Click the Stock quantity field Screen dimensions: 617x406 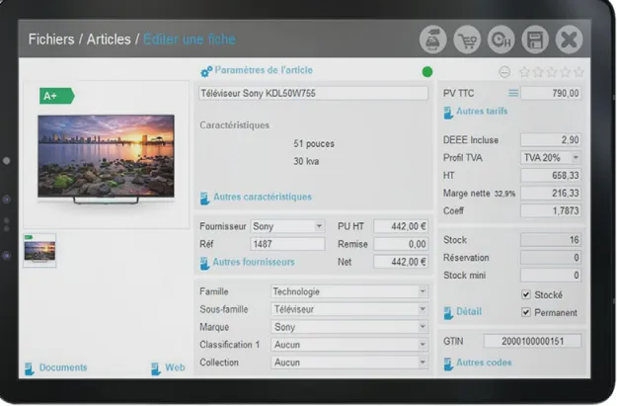(x=551, y=240)
